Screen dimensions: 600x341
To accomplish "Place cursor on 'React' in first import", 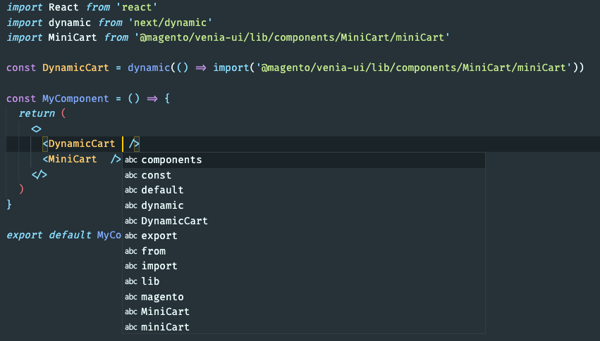I will pos(63,7).
